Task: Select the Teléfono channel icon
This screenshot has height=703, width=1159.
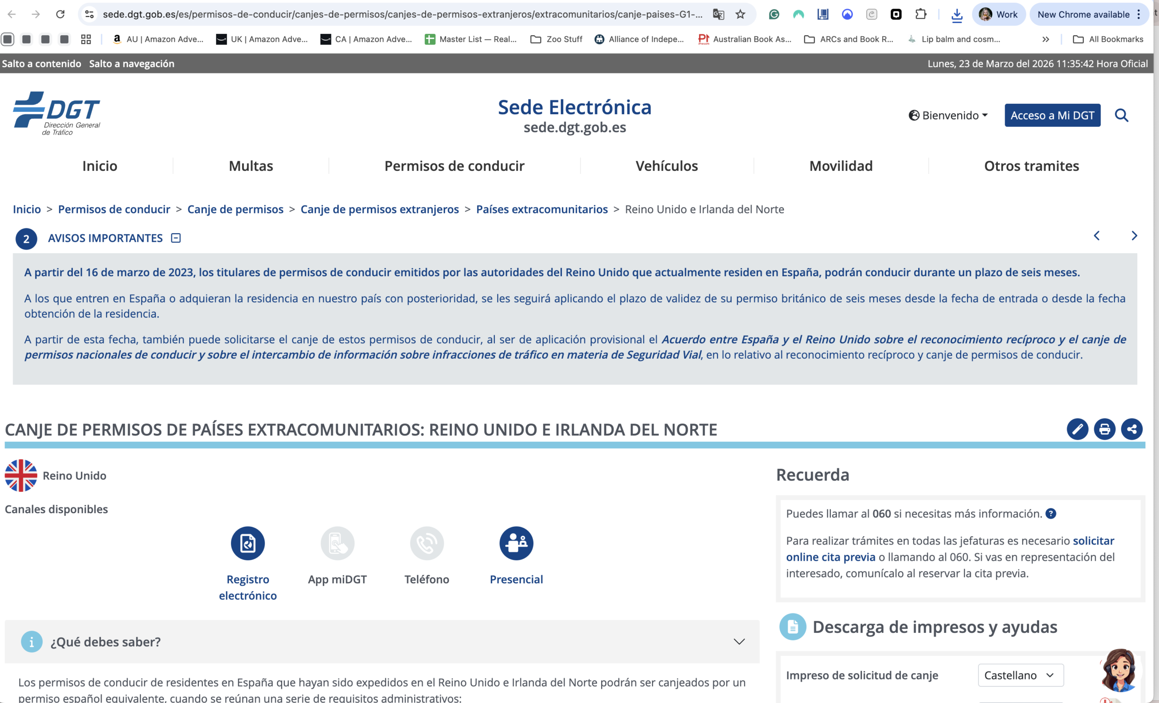Action: [x=426, y=543]
